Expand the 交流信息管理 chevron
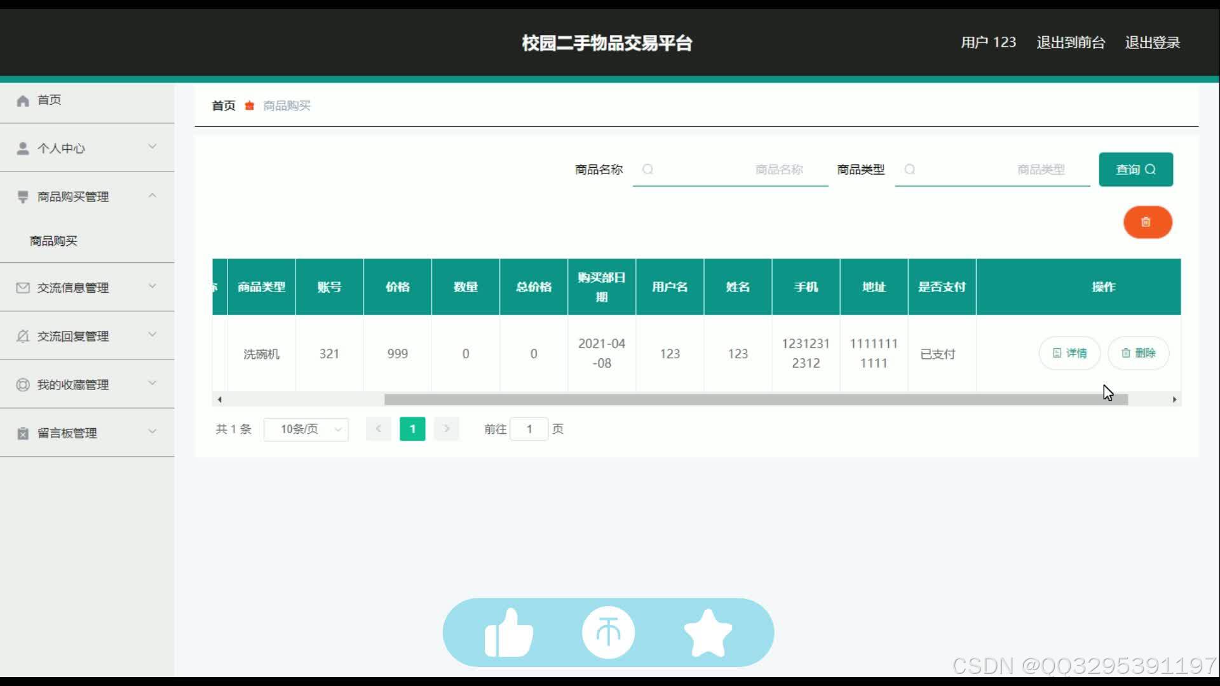Viewport: 1220px width, 686px height. click(x=152, y=286)
